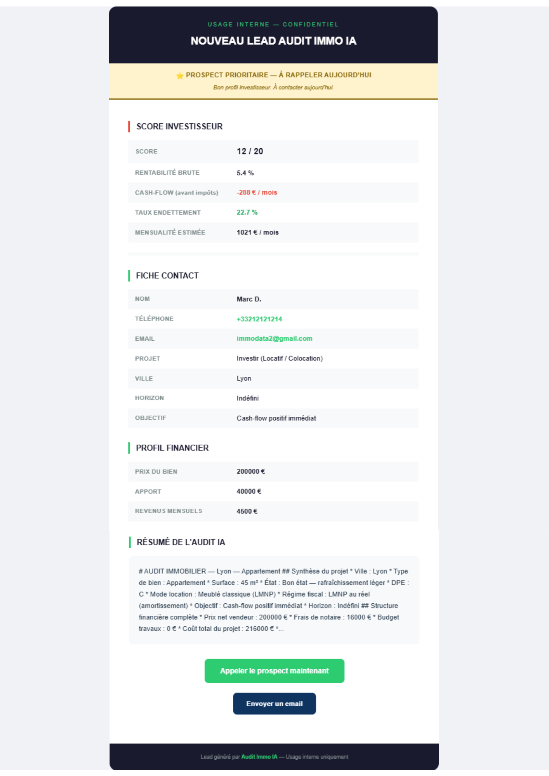549x776 pixels.
Task: Select the 'PROSPECT PRIORITAIRE' banner text
Action: pos(278,75)
